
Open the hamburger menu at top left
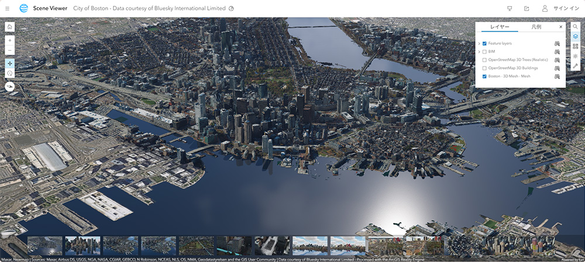(8, 9)
